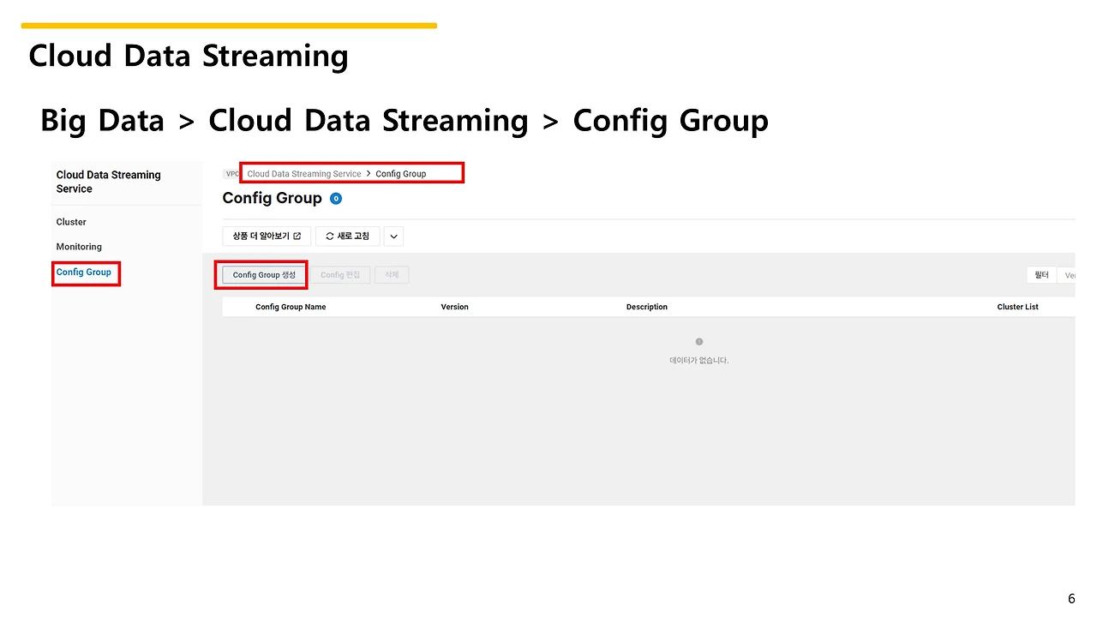Click the Config Group 생성 button
Image resolution: width=1097 pixels, height=617 pixels.
264,275
